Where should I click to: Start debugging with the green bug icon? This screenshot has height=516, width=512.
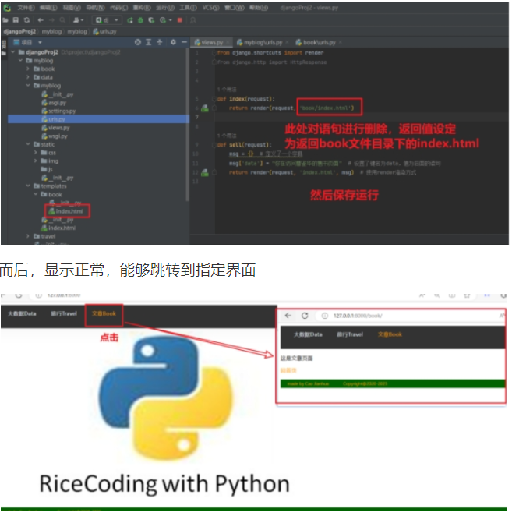140,20
